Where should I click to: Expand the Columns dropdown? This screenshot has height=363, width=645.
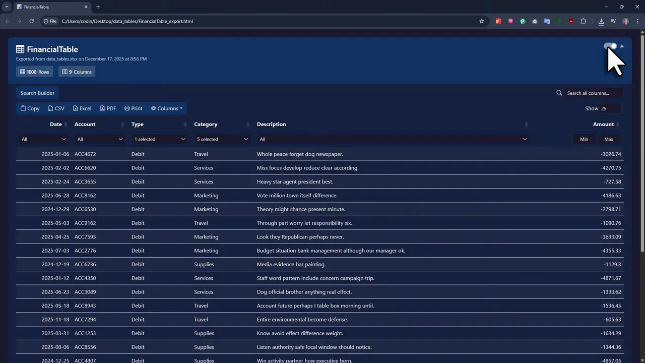point(167,108)
